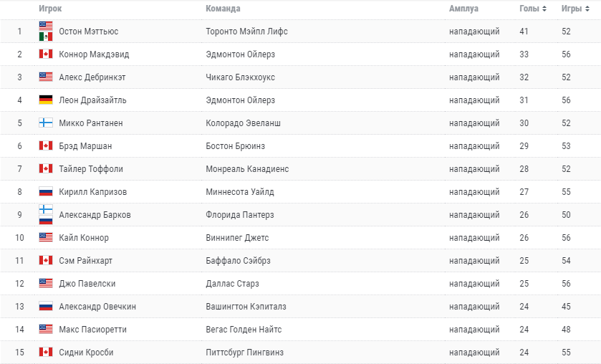Click the Команда column header
The width and height of the screenshot is (601, 364).
(223, 9)
